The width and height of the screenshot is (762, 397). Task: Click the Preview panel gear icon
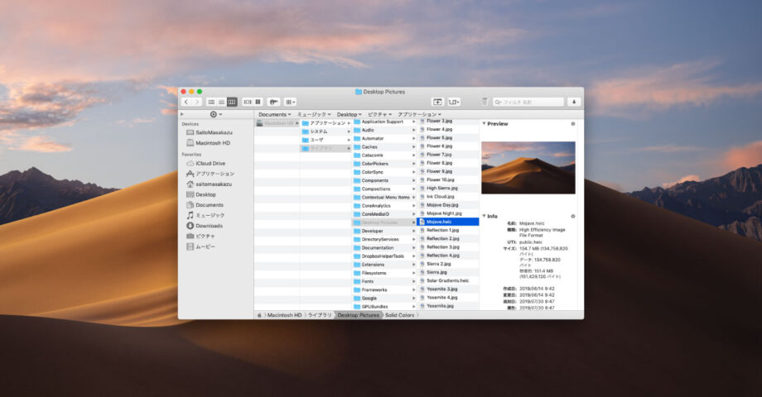572,124
